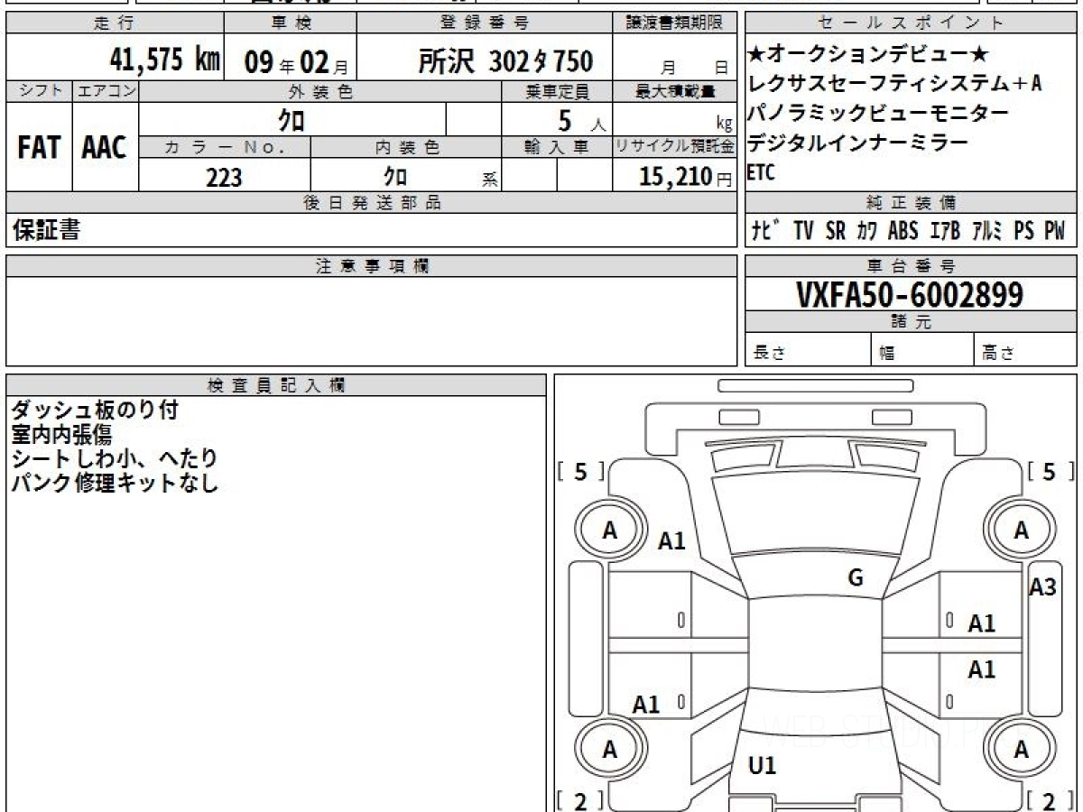The height and width of the screenshot is (812, 1083).
Task: Click the bottom-right wheel circle marked A
Action: (x=1021, y=750)
